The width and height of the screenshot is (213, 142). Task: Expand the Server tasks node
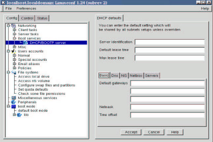tap(15, 34)
